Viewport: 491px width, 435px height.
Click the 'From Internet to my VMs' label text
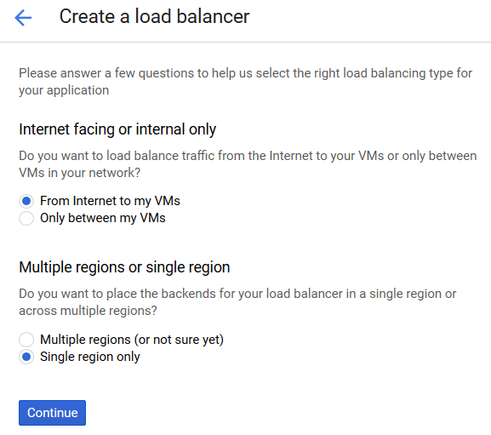(110, 201)
